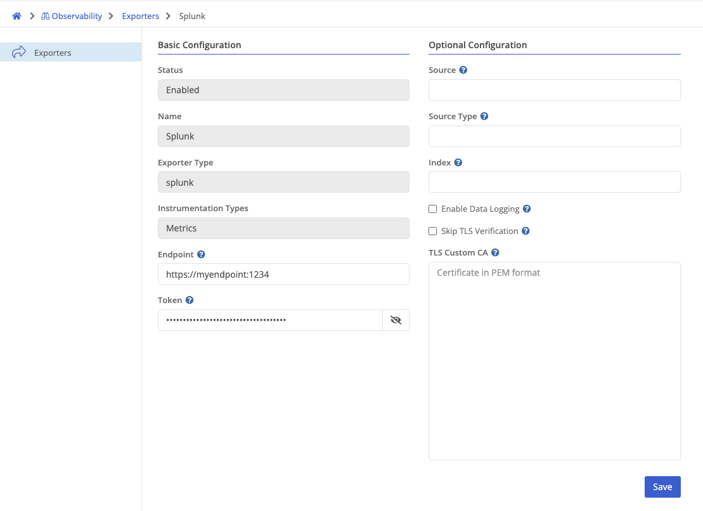703x511 pixels.
Task: Click the binoculars icon beside Observability
Action: [x=45, y=16]
